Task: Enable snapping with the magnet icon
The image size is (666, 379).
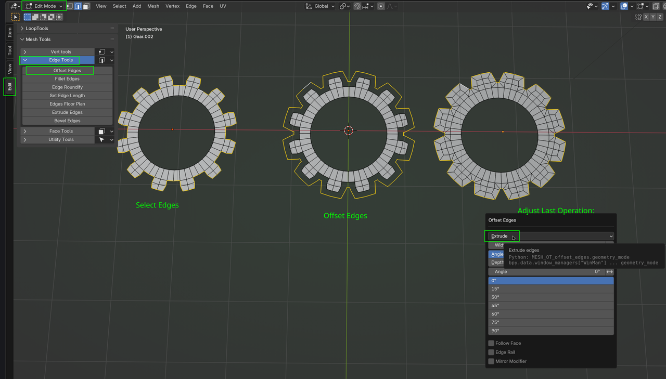Action: click(x=357, y=6)
